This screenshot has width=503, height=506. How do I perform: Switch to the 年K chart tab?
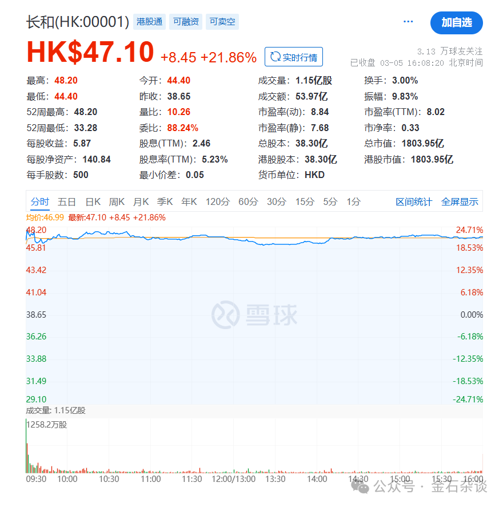(189, 201)
